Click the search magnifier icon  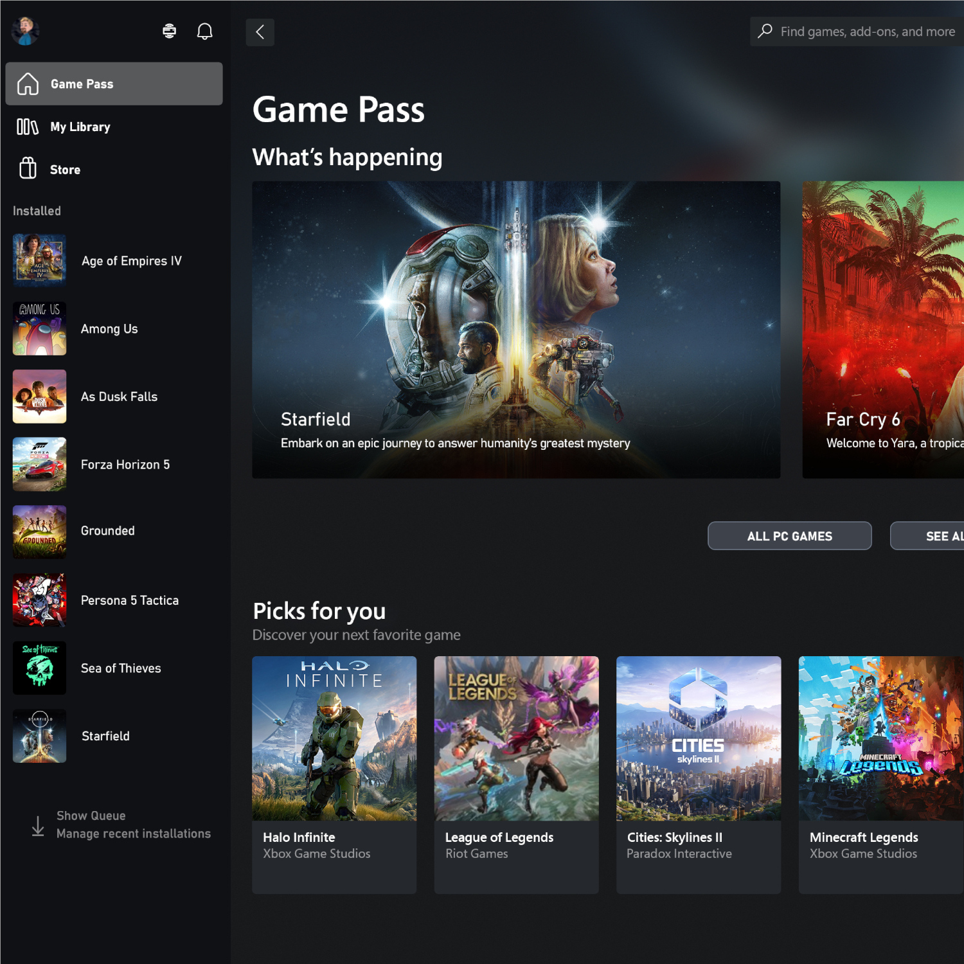pos(765,31)
